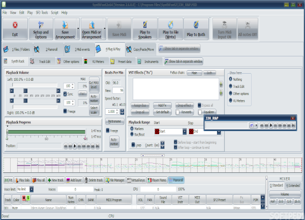305x220 pixels.
Task: Switch to the 2 Pianoroll tab
Action: click(x=48, y=49)
